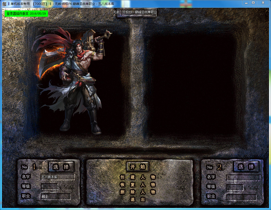
Task: Click the level field showing 0
Action: [x=49, y=186]
